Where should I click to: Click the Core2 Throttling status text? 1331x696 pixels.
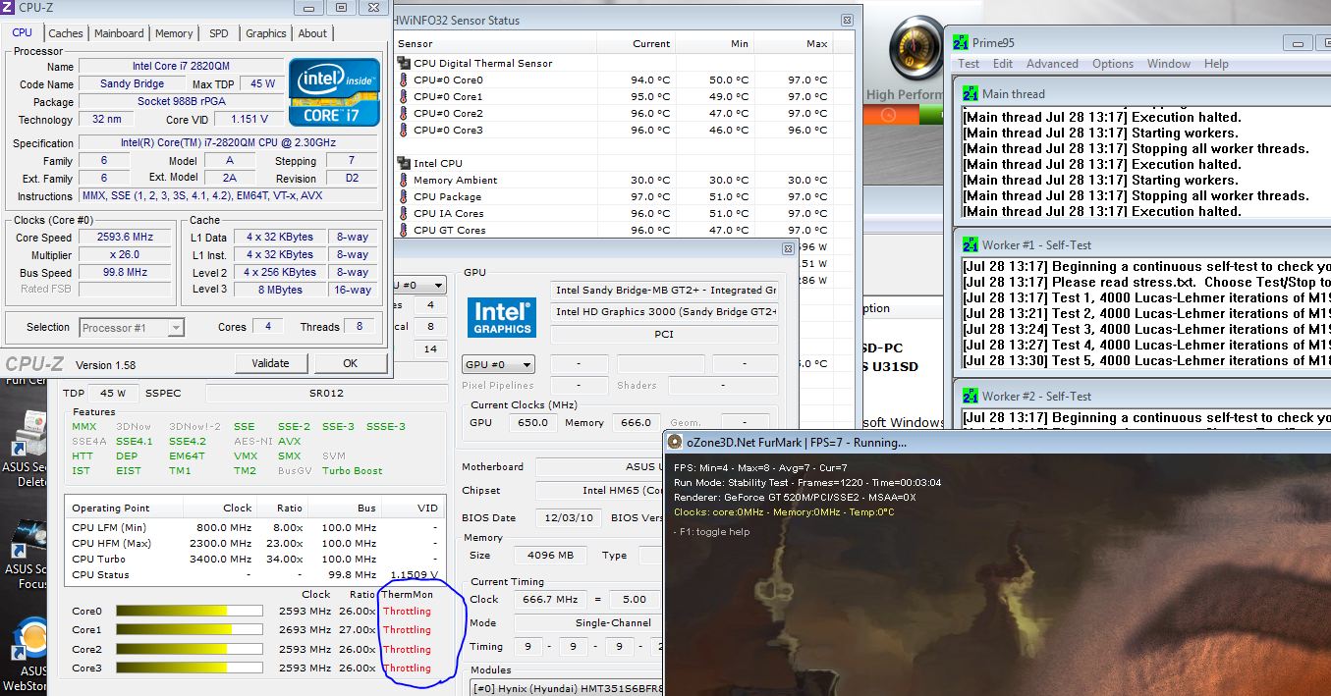407,650
